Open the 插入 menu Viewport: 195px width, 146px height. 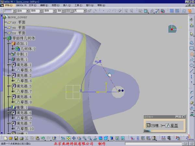pos(67,5)
